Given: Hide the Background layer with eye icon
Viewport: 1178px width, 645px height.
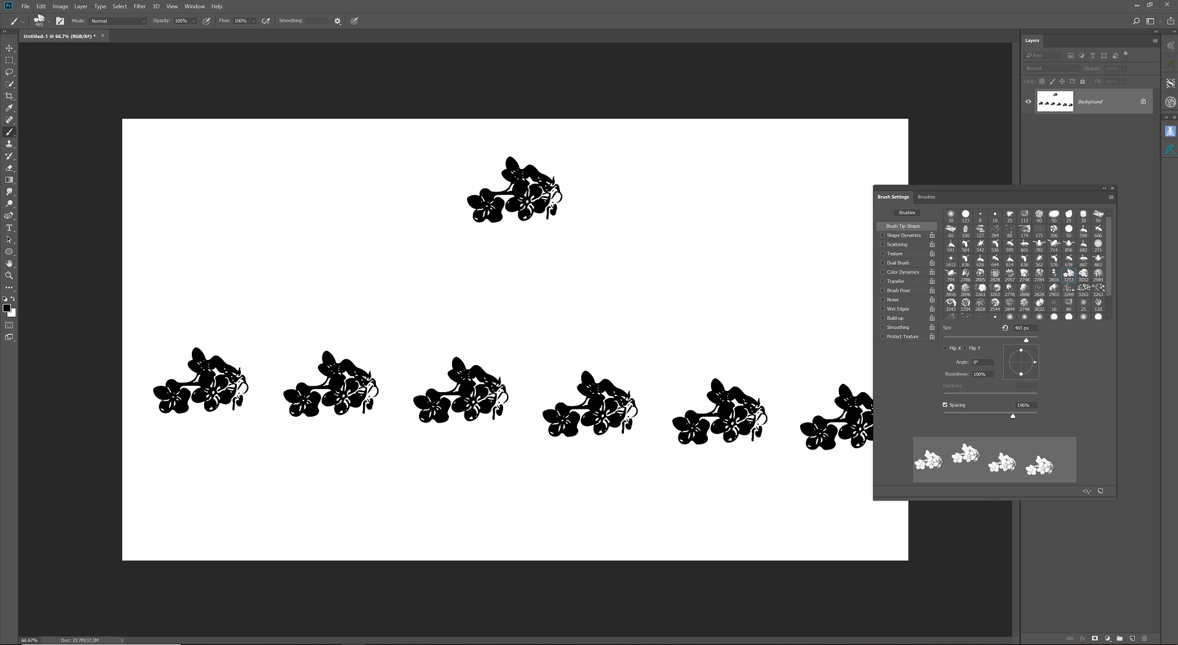Looking at the screenshot, I should 1029,101.
